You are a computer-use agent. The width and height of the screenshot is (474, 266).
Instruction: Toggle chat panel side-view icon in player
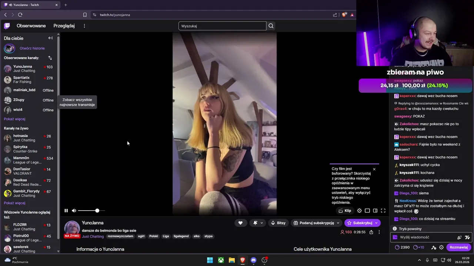pos(375,211)
